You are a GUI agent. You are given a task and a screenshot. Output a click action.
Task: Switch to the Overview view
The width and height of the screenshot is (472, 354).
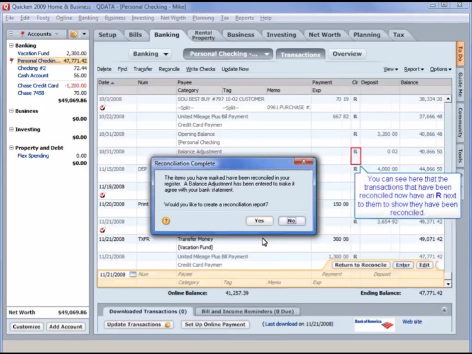pyautogui.click(x=347, y=54)
